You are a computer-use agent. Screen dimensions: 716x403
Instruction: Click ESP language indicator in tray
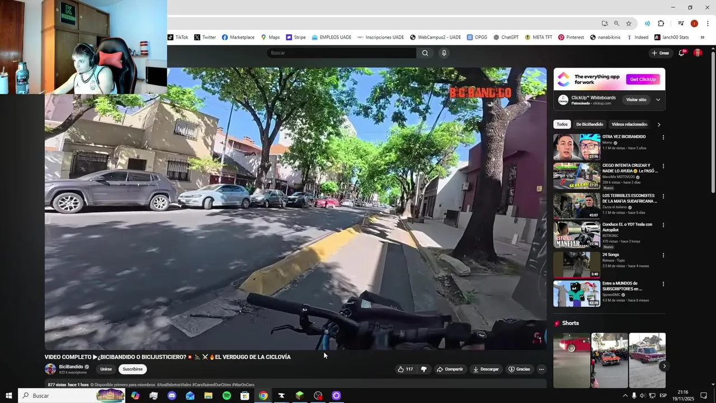click(x=663, y=396)
